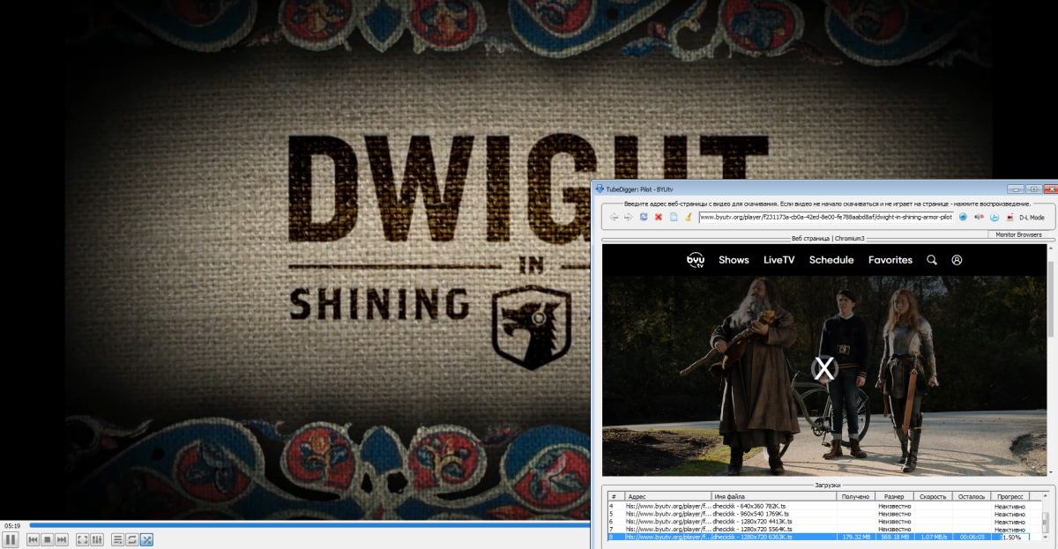Stop playback in VLC player
This screenshot has width=1058, height=549.
pyautogui.click(x=48, y=539)
